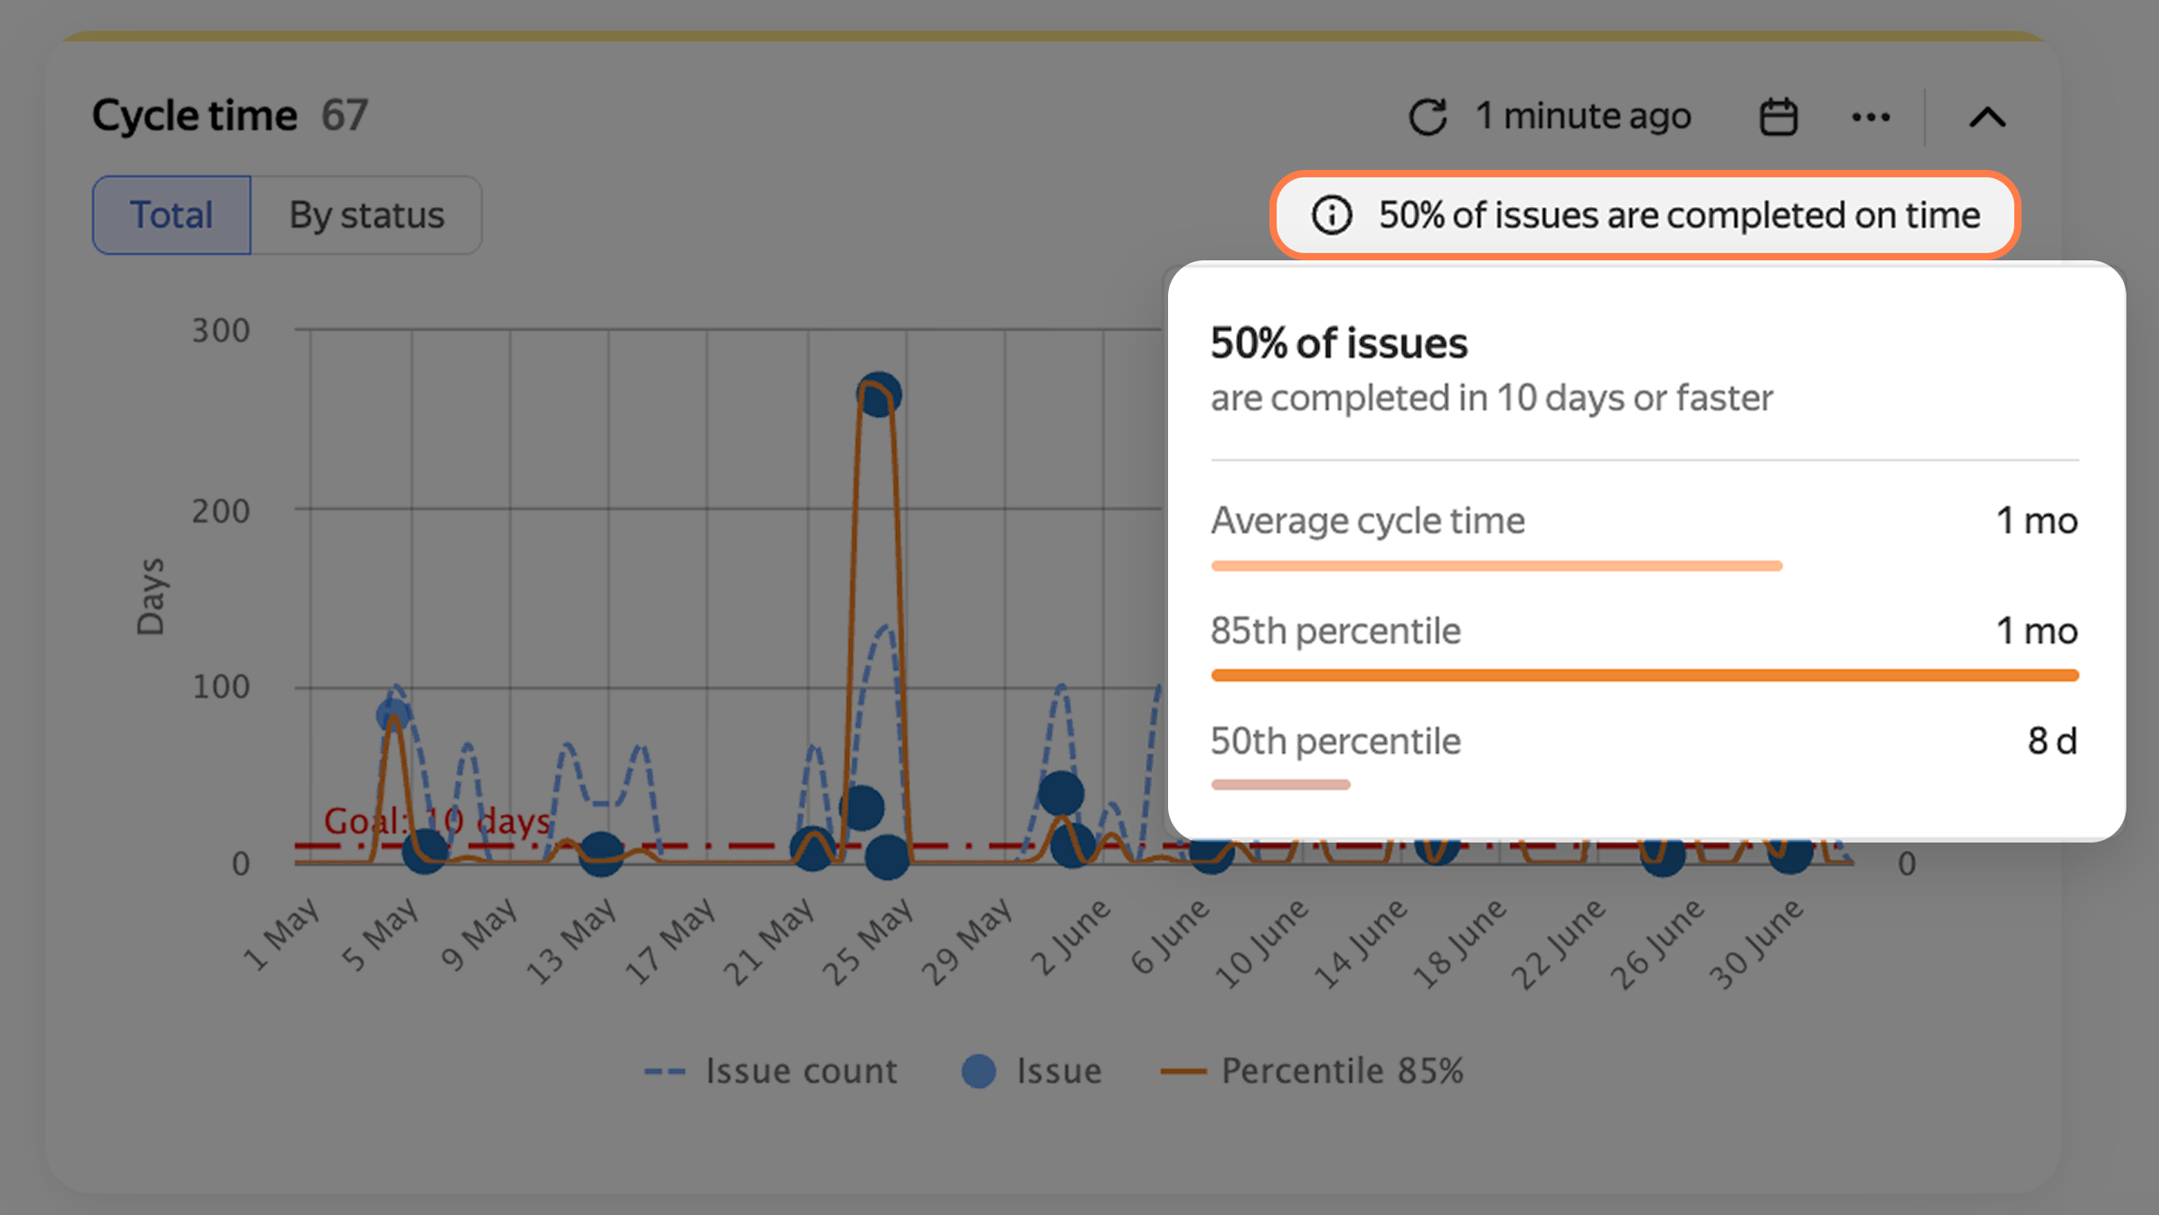Click the 50% of issues completed badge
Screen dimensions: 2159x1215
tap(1645, 215)
